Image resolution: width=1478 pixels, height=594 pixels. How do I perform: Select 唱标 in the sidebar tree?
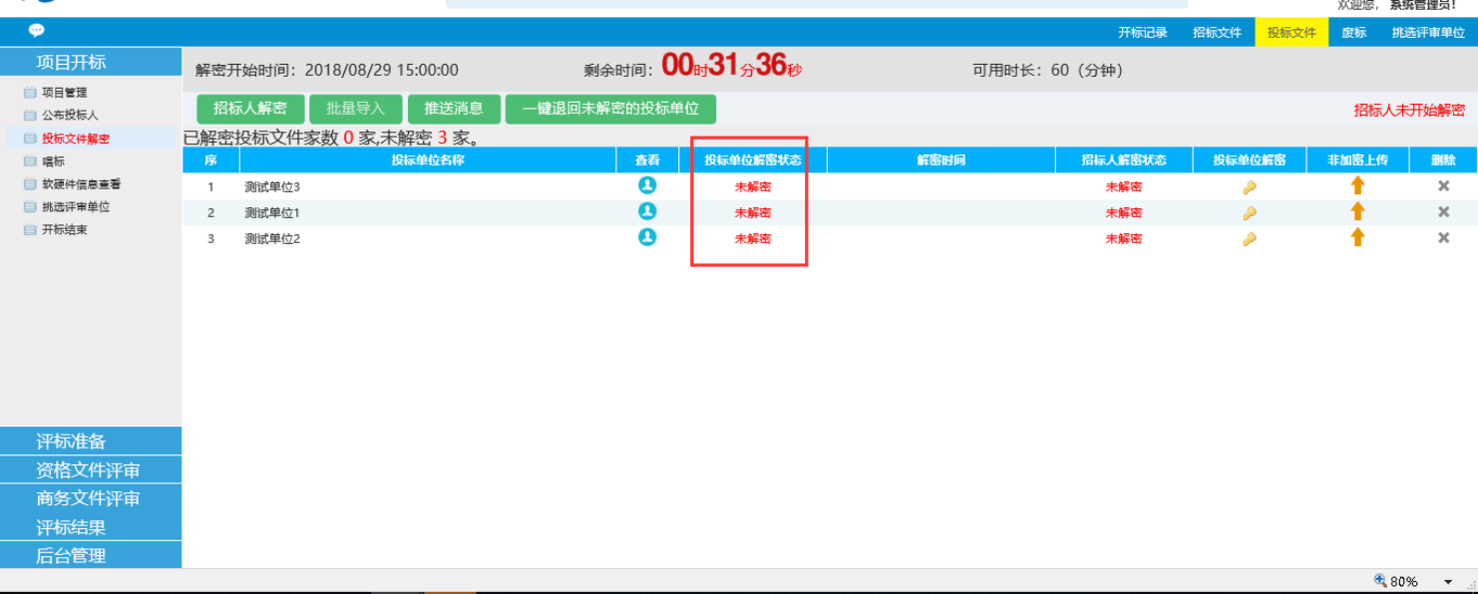[x=53, y=161]
